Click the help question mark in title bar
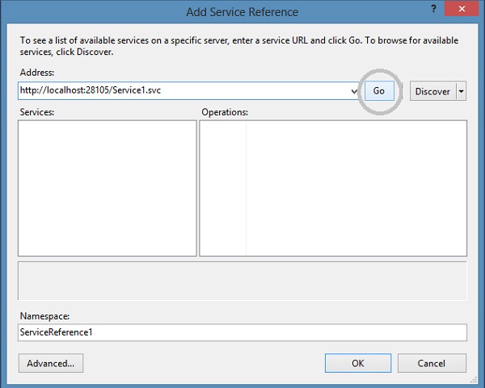 [x=434, y=12]
